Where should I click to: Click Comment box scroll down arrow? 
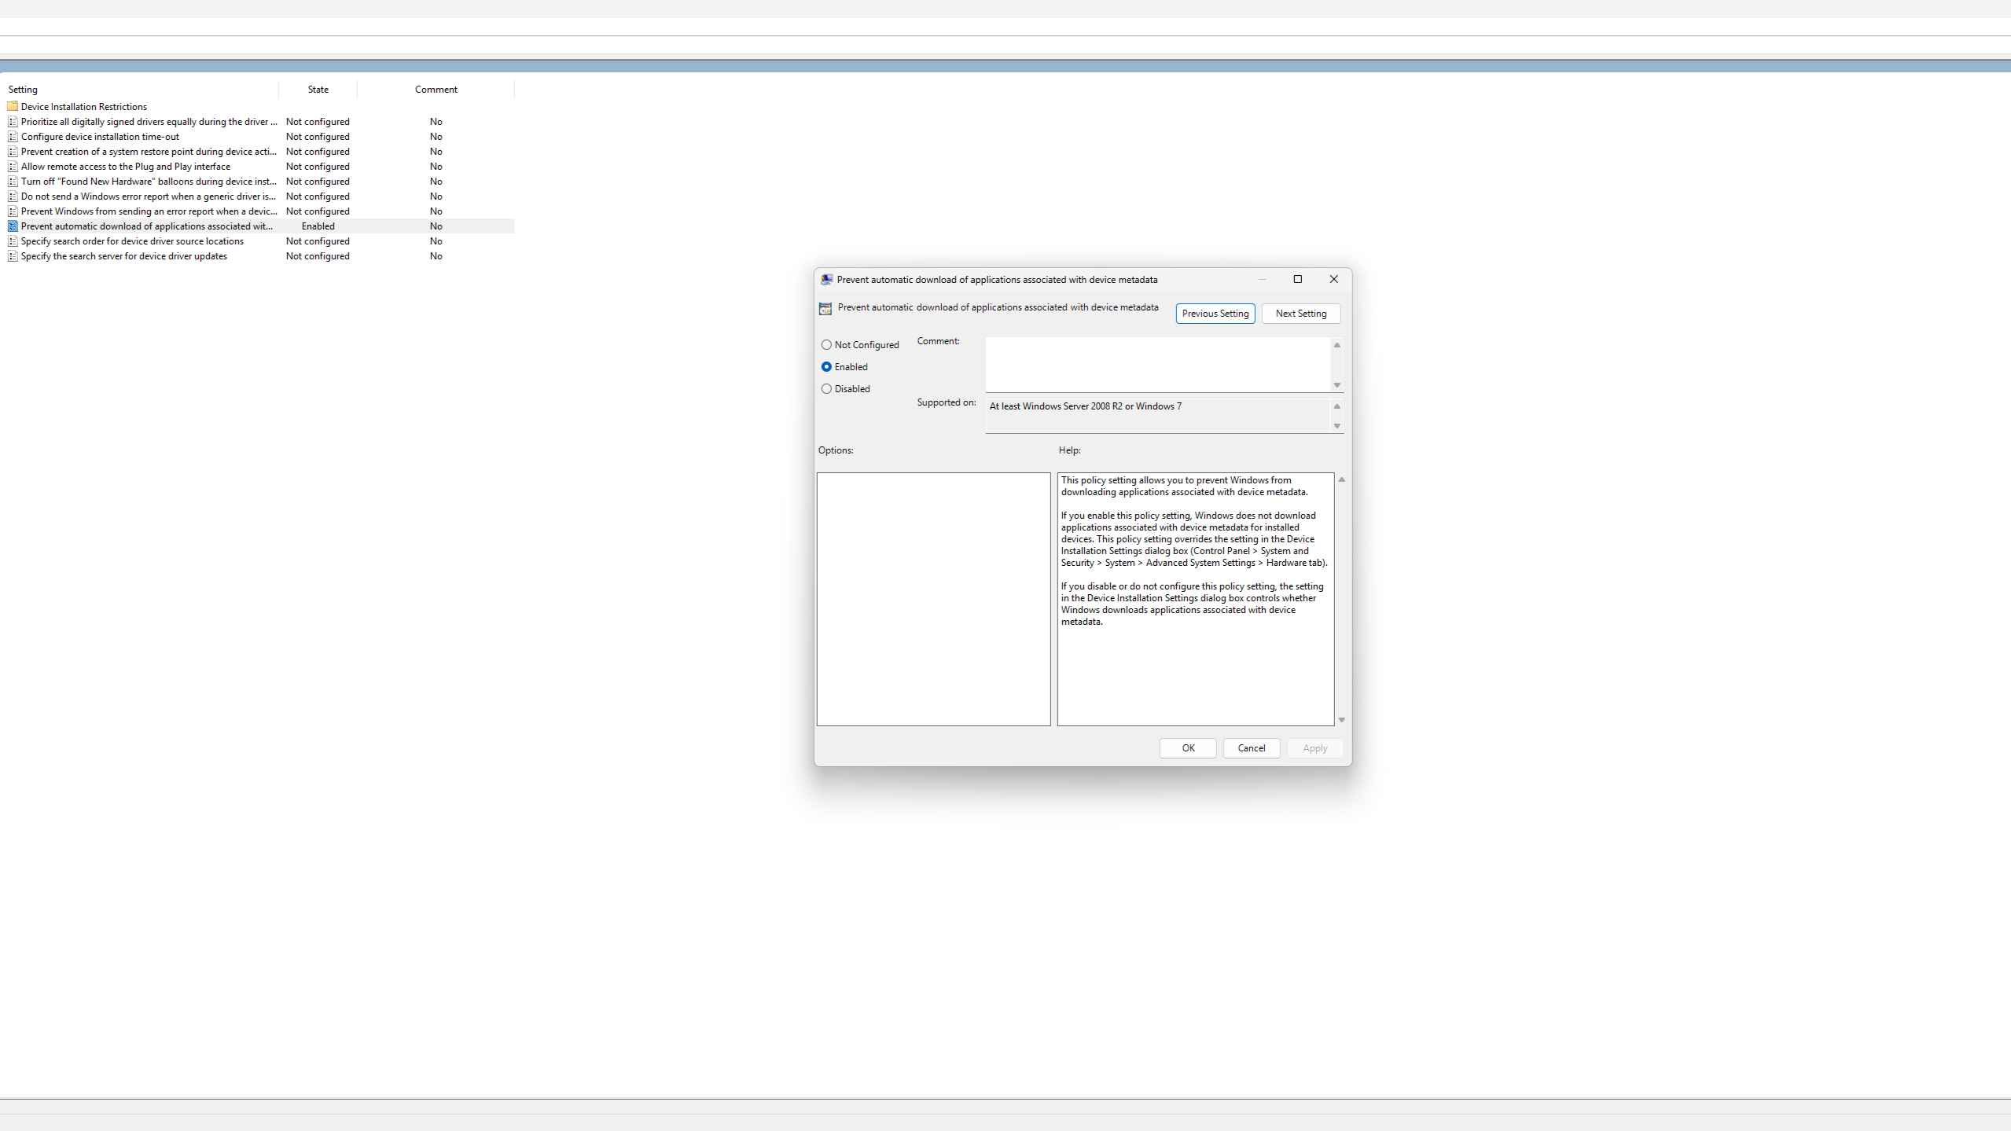pos(1336,385)
